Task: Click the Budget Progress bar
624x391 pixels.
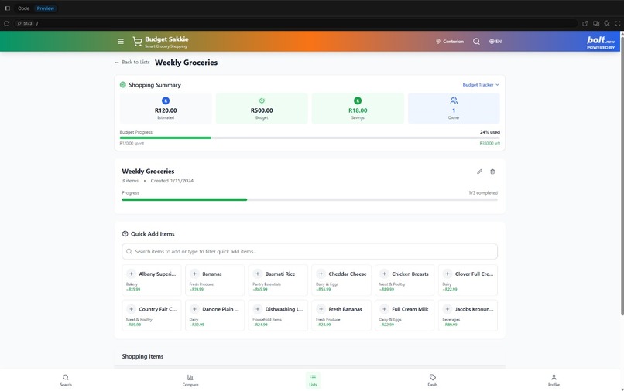Action: click(310, 138)
